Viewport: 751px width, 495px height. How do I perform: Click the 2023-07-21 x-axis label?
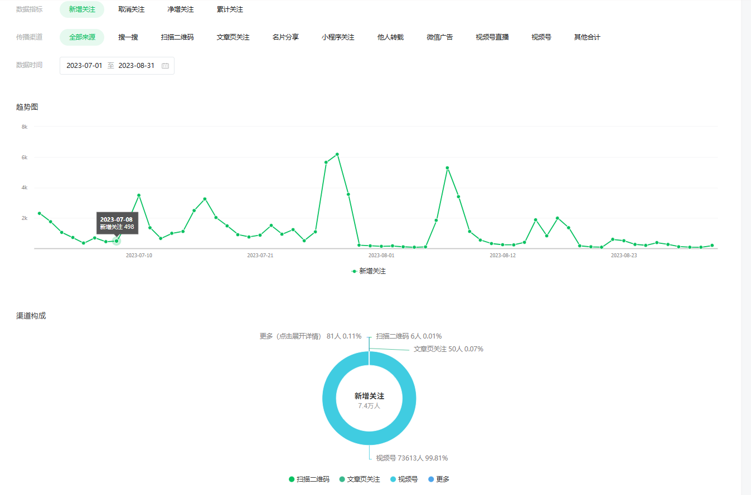(x=260, y=256)
